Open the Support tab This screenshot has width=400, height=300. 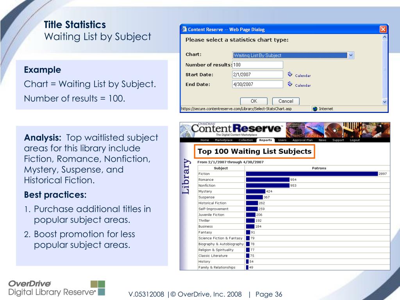[x=338, y=140]
